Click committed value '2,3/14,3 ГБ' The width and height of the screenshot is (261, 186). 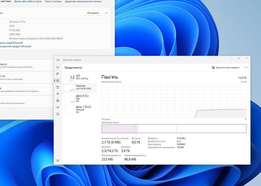click(110, 151)
